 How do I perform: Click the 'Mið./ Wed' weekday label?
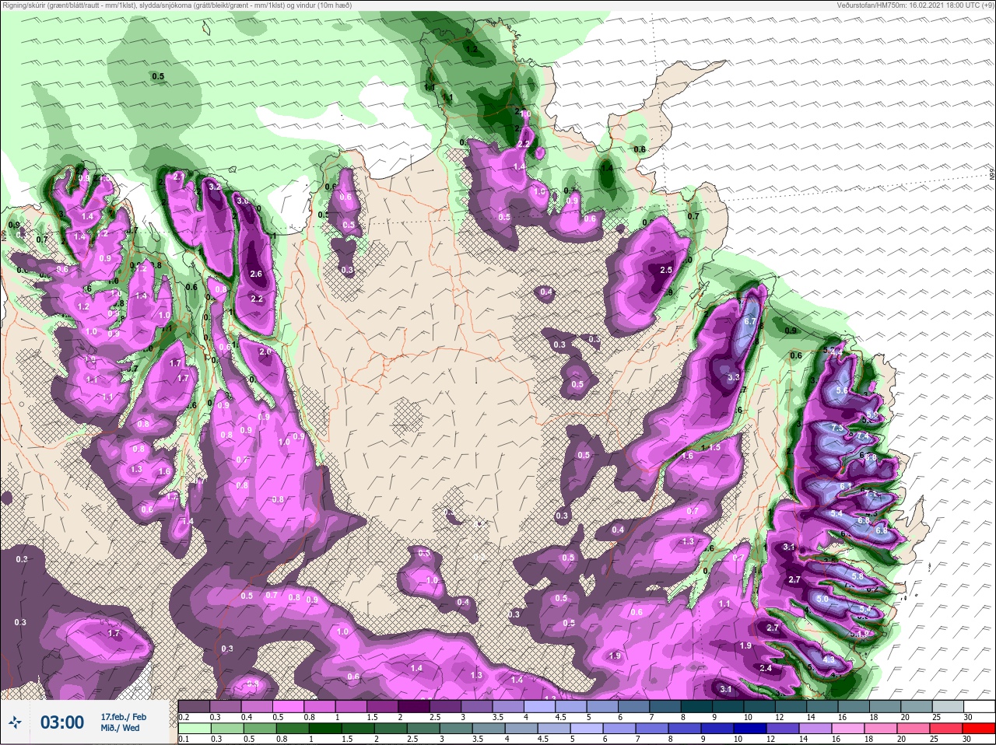(x=120, y=729)
